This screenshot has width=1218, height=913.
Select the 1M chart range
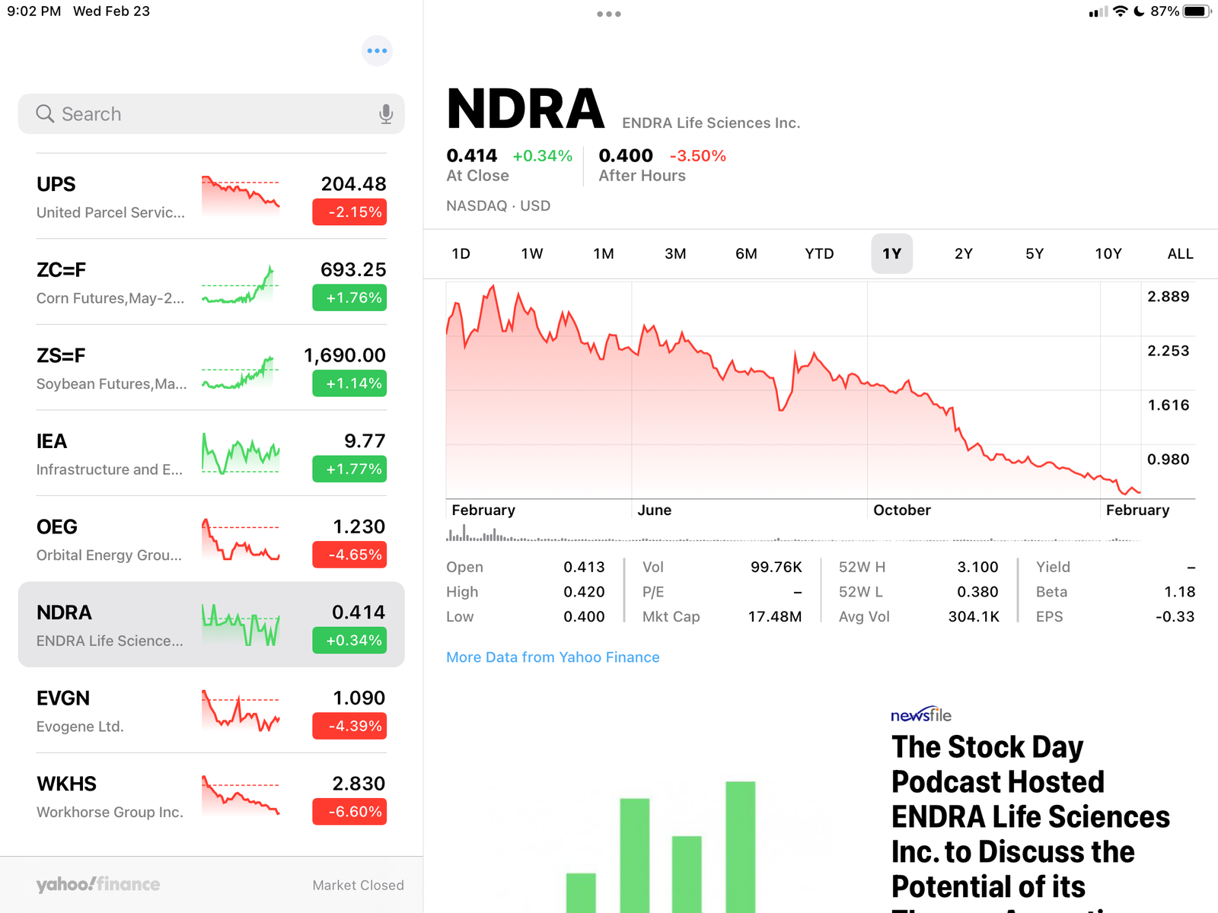click(604, 253)
